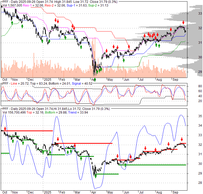The height and width of the screenshot is (194, 203).
Task: Click 'Oct' on the top chart time axis
Action: [5, 80]
